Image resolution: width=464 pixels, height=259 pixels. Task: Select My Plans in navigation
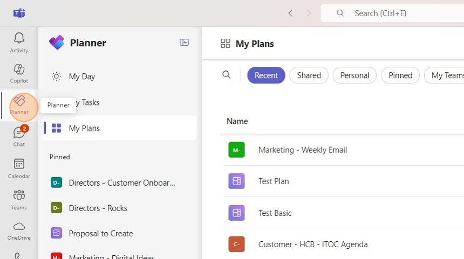(x=84, y=128)
